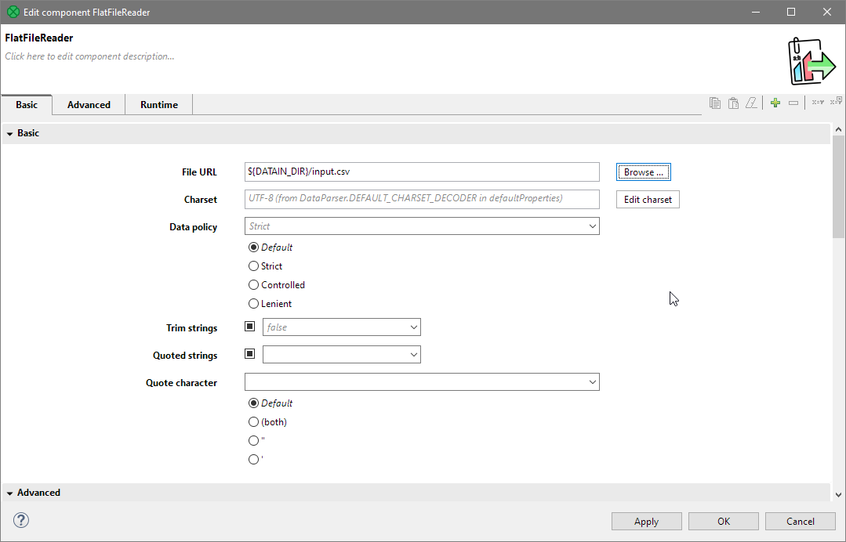Screen dimensions: 846x542
Task: Switch to the Runtime tab
Action: click(x=158, y=104)
